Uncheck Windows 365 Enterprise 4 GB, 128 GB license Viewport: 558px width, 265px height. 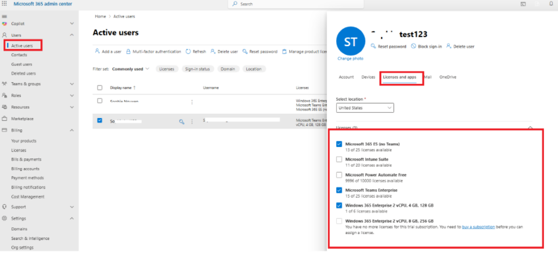coord(339,206)
